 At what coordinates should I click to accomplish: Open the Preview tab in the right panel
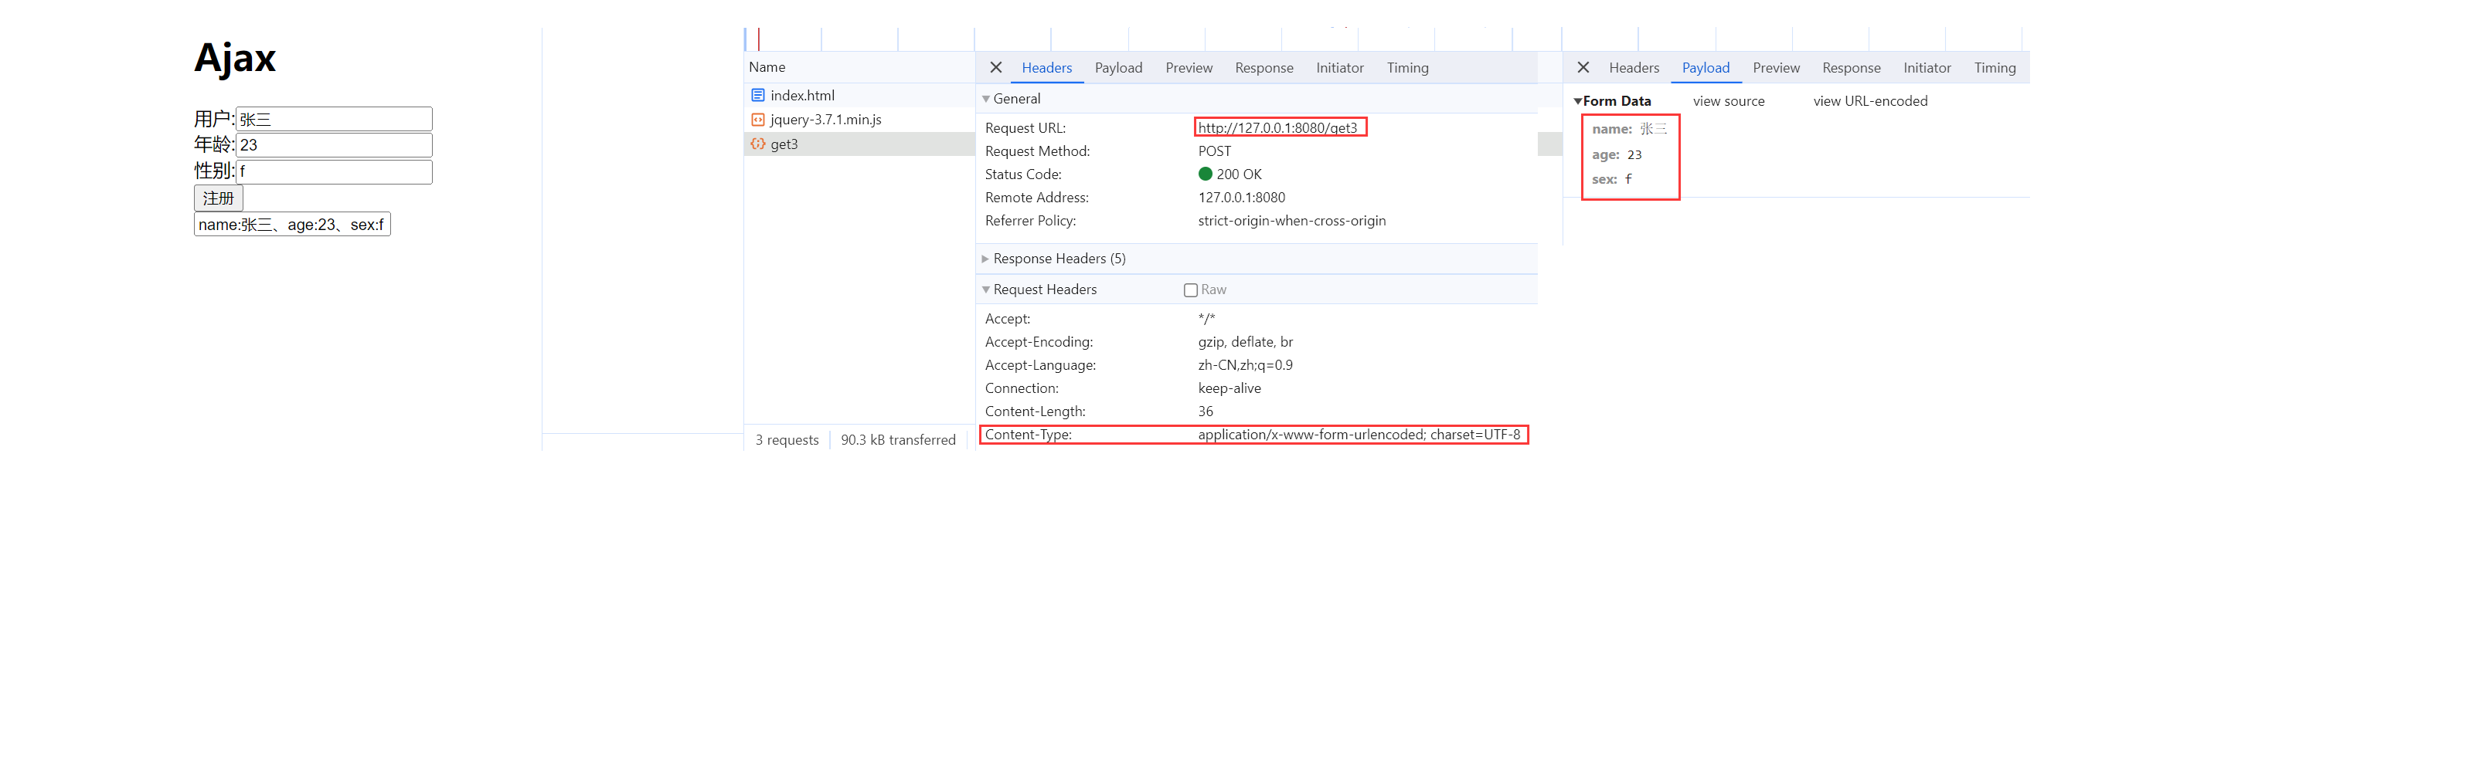coord(1776,68)
